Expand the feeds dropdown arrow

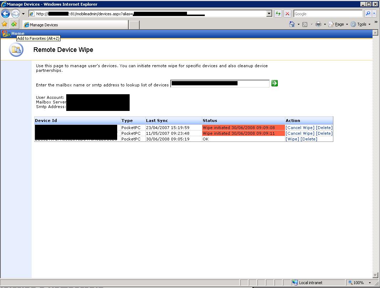pos(312,25)
